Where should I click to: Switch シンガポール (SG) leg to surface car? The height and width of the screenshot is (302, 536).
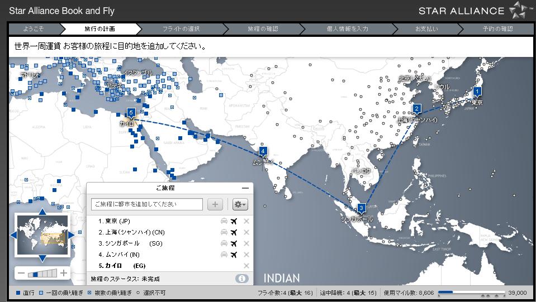[x=224, y=243]
